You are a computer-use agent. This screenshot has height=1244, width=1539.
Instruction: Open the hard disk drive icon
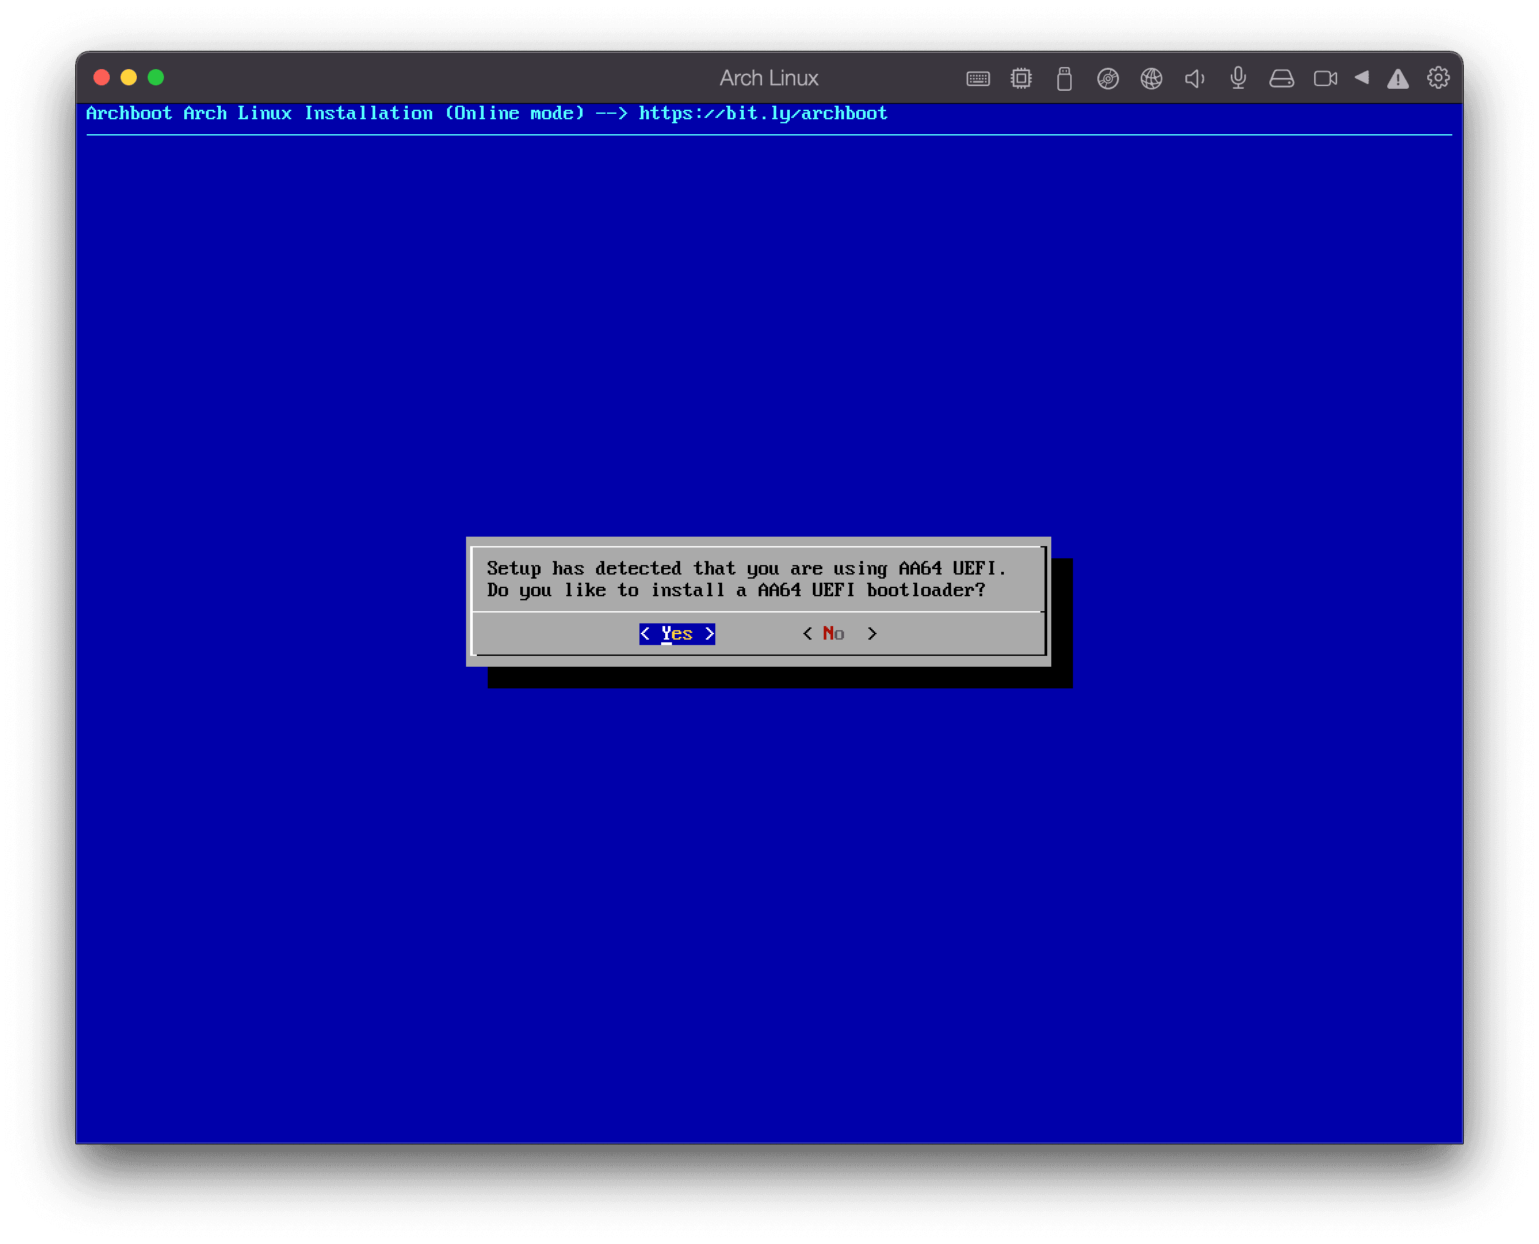pyautogui.click(x=1282, y=78)
